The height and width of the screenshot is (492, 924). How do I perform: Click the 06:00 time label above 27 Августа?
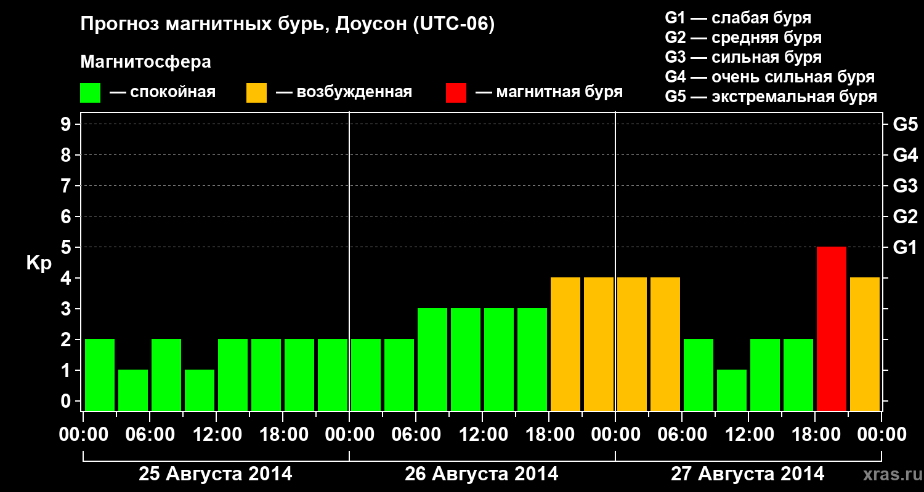coord(682,435)
